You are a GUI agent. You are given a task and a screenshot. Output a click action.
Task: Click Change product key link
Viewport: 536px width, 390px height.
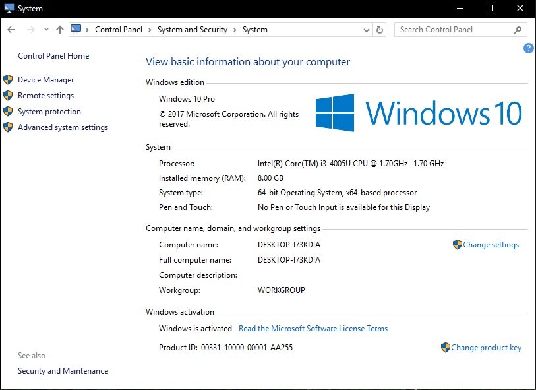point(486,348)
